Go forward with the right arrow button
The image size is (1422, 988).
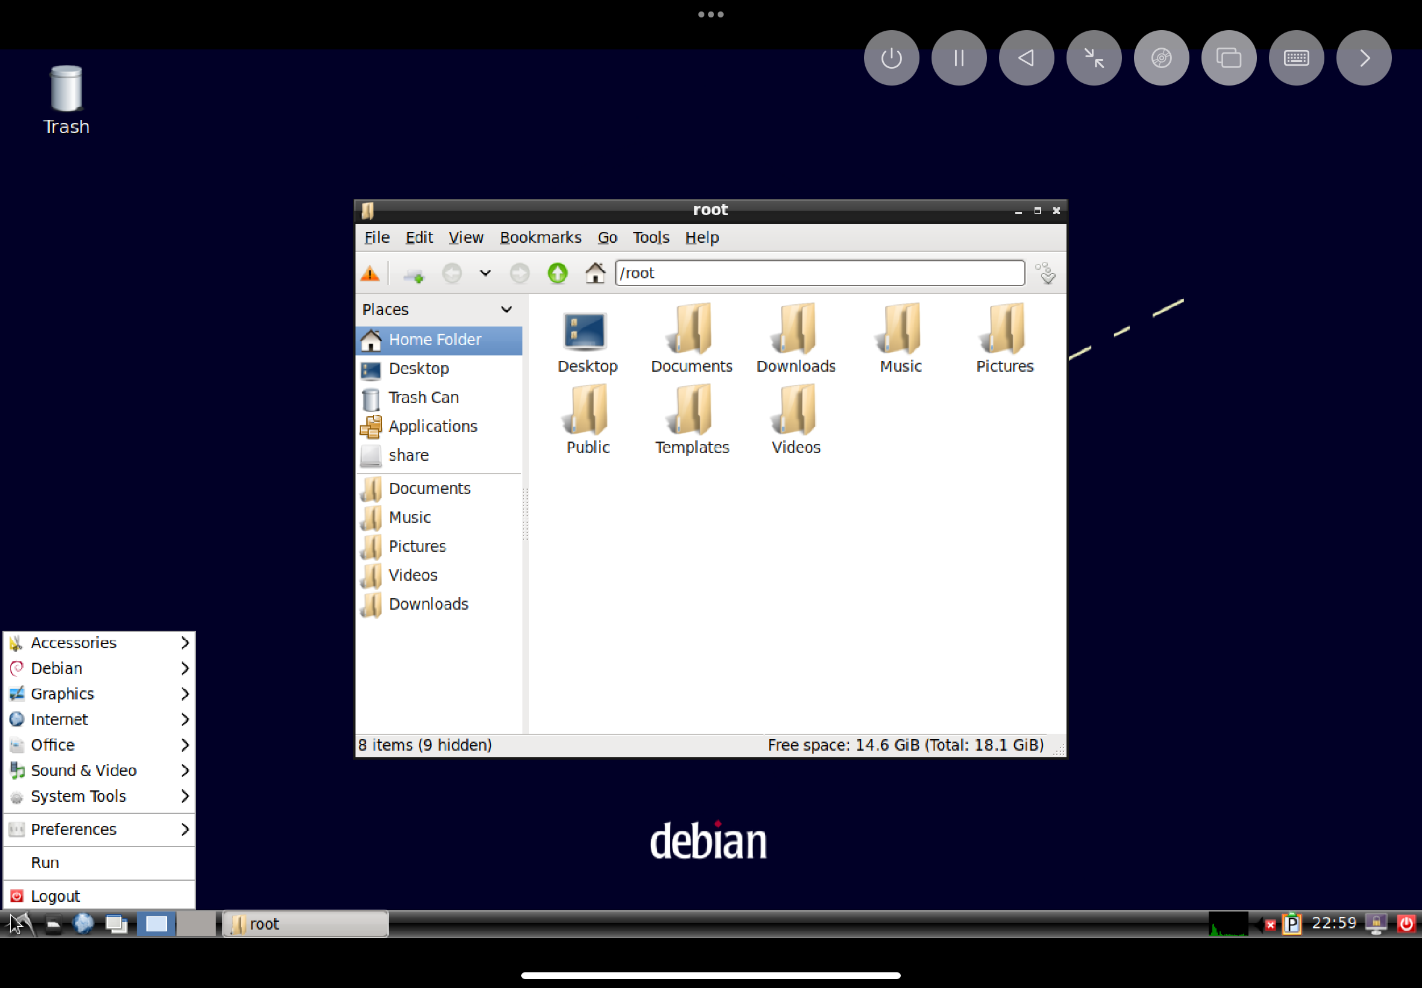pyautogui.click(x=519, y=273)
